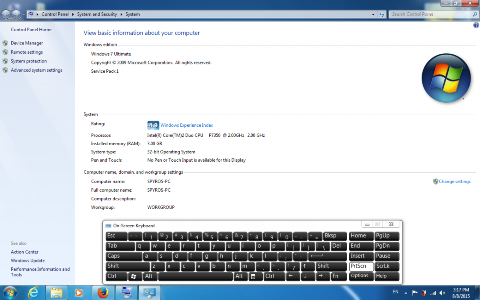Open System protection link
Viewport: 480px width, 300px height.
point(29,61)
